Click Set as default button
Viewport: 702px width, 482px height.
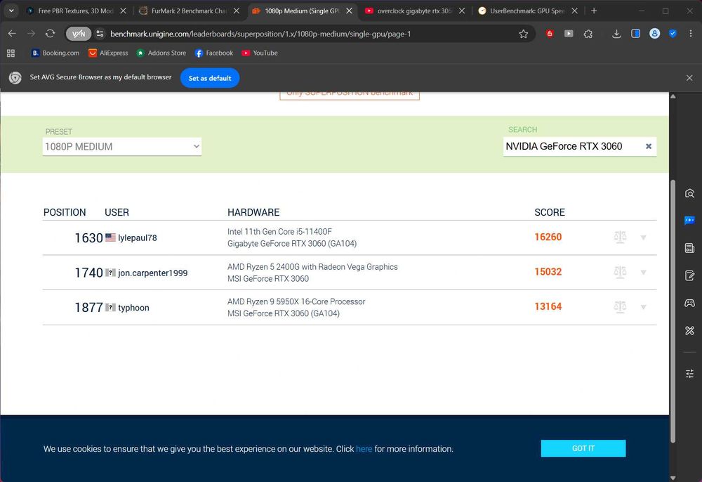(x=209, y=78)
